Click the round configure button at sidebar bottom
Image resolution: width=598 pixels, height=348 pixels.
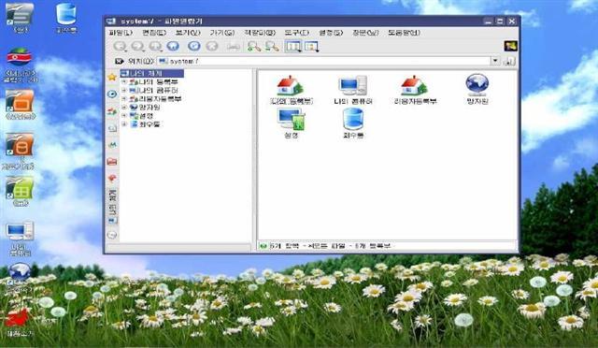pos(112,235)
